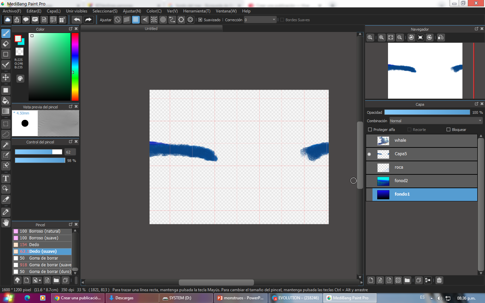The height and width of the screenshot is (303, 485).
Task: Open the Capa(L) menu
Action: point(54,11)
